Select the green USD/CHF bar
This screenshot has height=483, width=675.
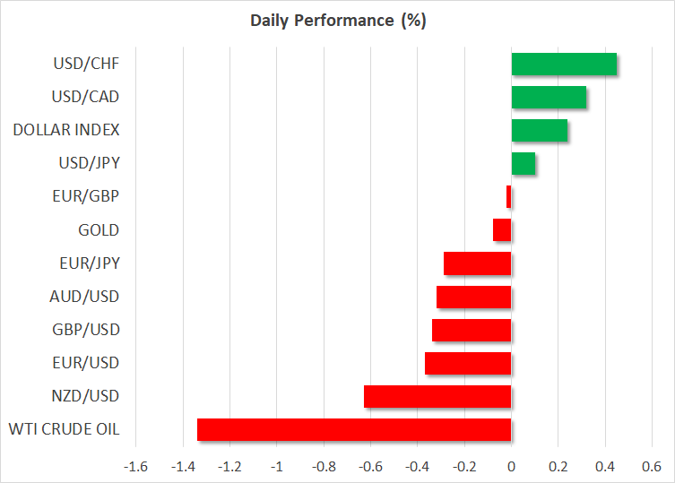564,65
